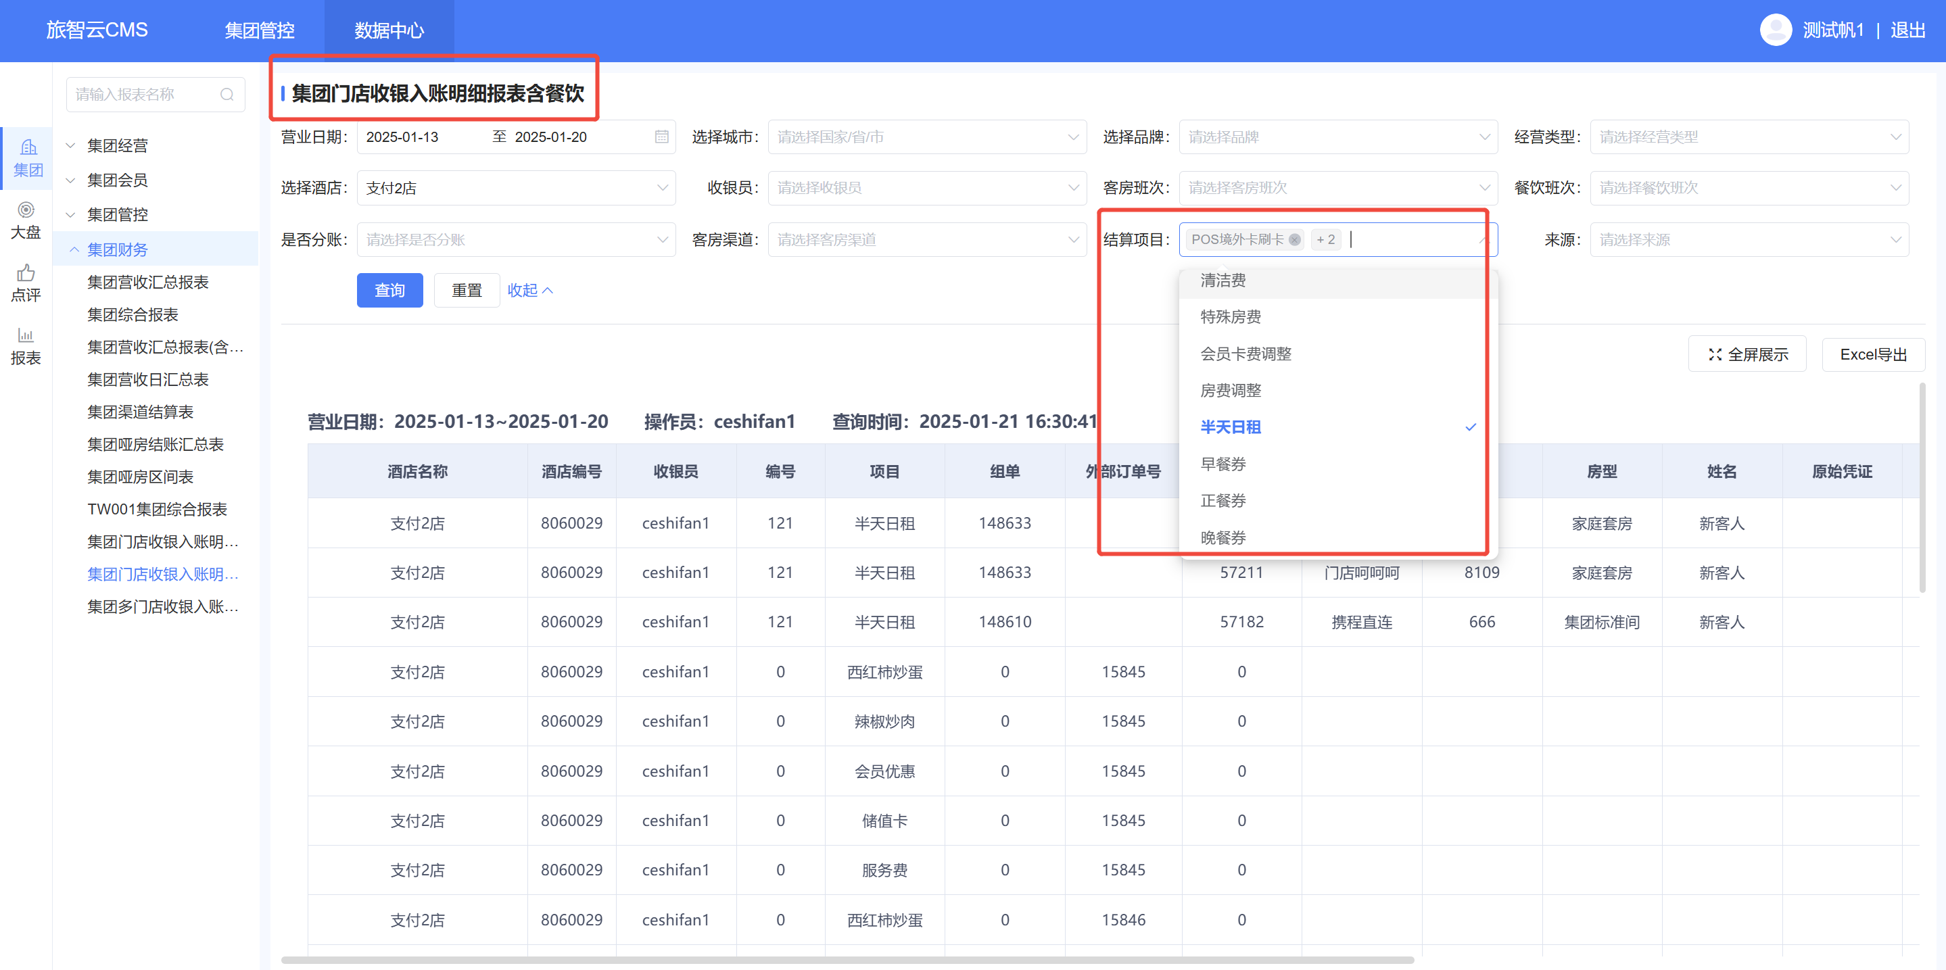
Task: Select 清洁费 in the dropdown list
Action: click(1338, 281)
